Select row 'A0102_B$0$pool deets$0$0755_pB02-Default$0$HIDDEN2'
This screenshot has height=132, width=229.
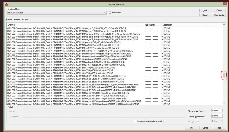coord(115,90)
